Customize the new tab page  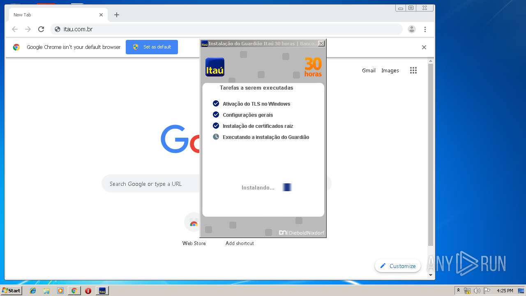coord(398,266)
